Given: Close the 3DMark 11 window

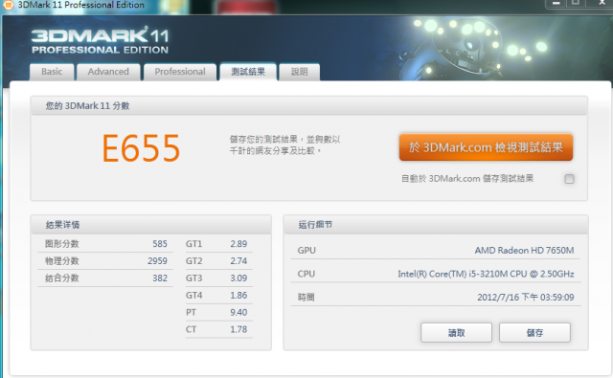Looking at the screenshot, I should [x=602, y=3].
